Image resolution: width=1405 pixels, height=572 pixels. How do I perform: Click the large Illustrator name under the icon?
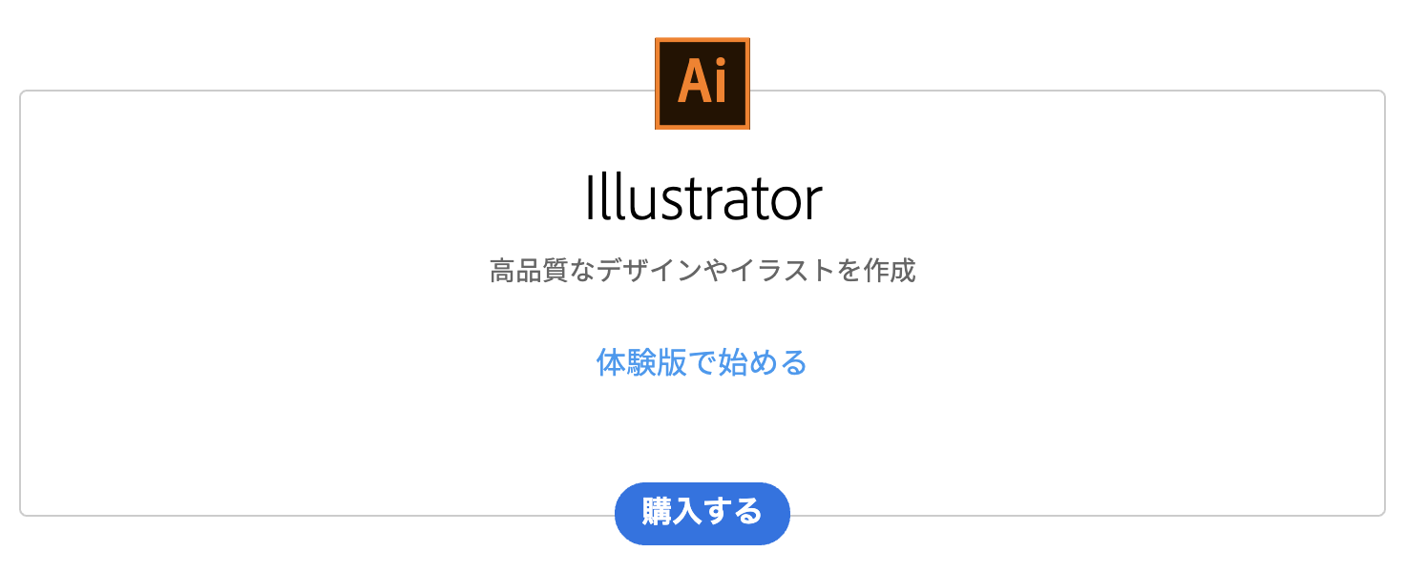(702, 198)
